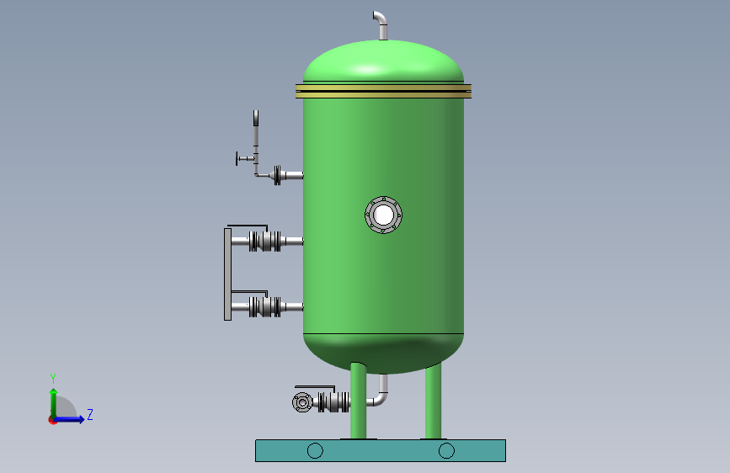
Task: Click the blue Z axis arrow of the triad
Action: click(70, 419)
